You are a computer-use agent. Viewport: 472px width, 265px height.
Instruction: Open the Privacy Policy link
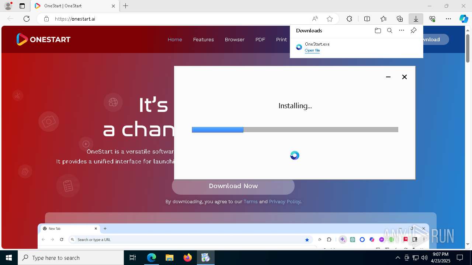pyautogui.click(x=285, y=202)
